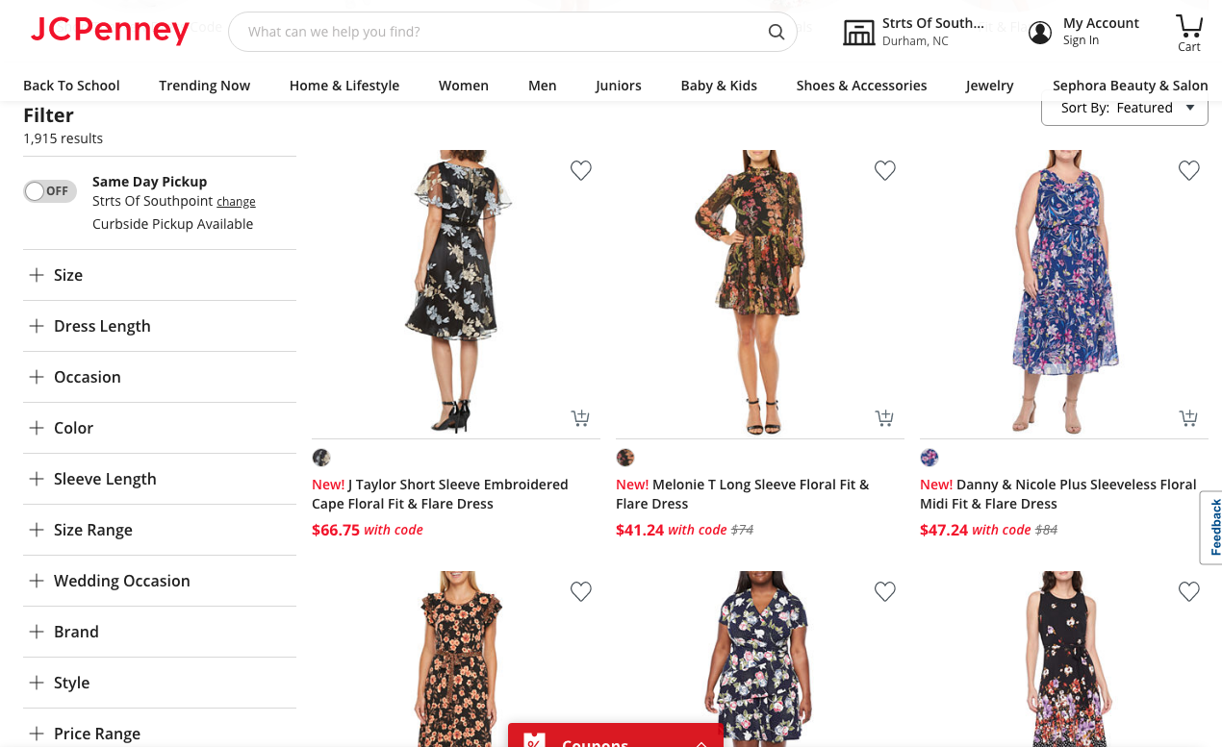
Task: Expand the Price Range filter
Action: [160, 731]
